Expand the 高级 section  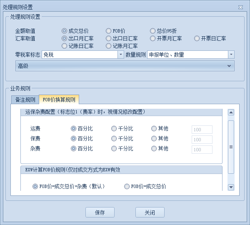point(229,66)
